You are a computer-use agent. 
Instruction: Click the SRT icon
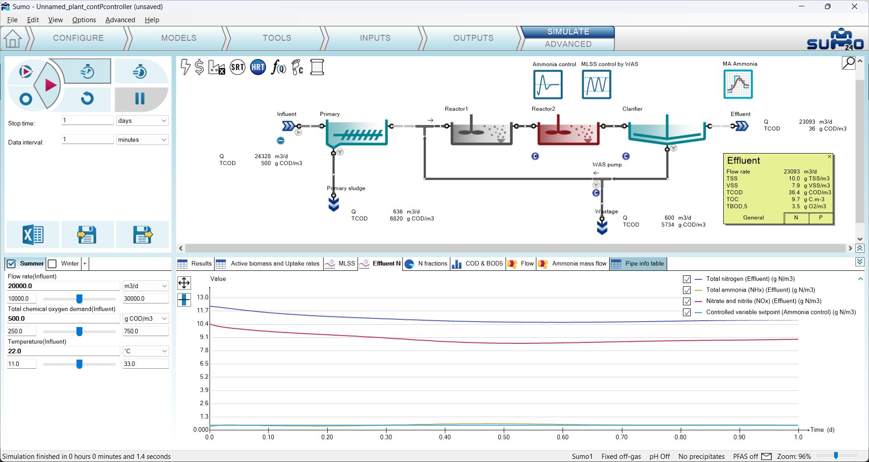(238, 67)
